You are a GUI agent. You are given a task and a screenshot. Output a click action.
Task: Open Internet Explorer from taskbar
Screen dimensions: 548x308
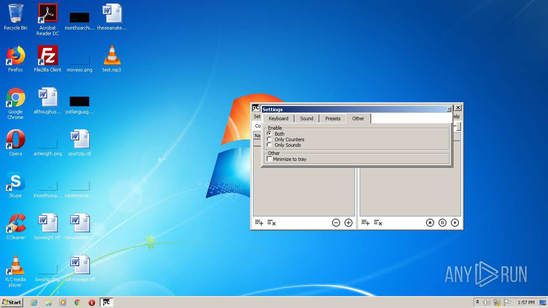tap(34, 302)
